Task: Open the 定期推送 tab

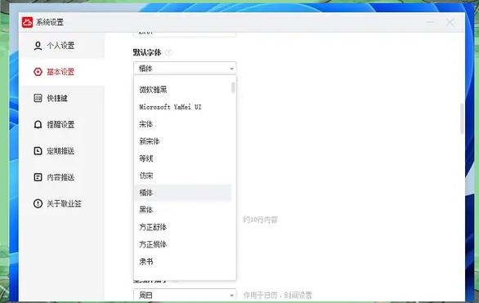Action: [61, 151]
